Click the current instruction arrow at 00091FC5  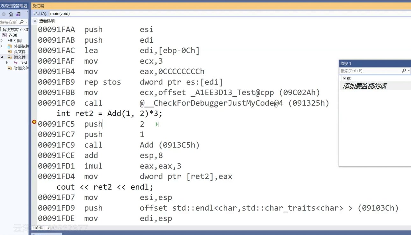(x=34, y=122)
